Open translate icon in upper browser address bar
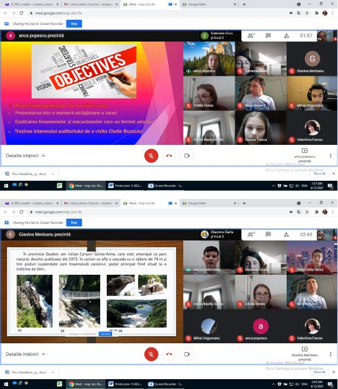This screenshot has height=389, width=338. pos(299,13)
